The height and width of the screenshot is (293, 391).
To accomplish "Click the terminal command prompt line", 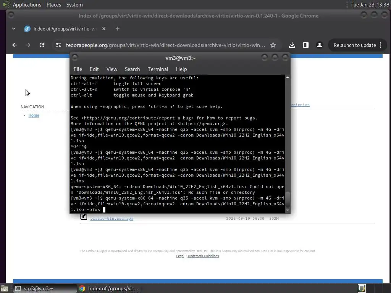I will (x=177, y=204).
